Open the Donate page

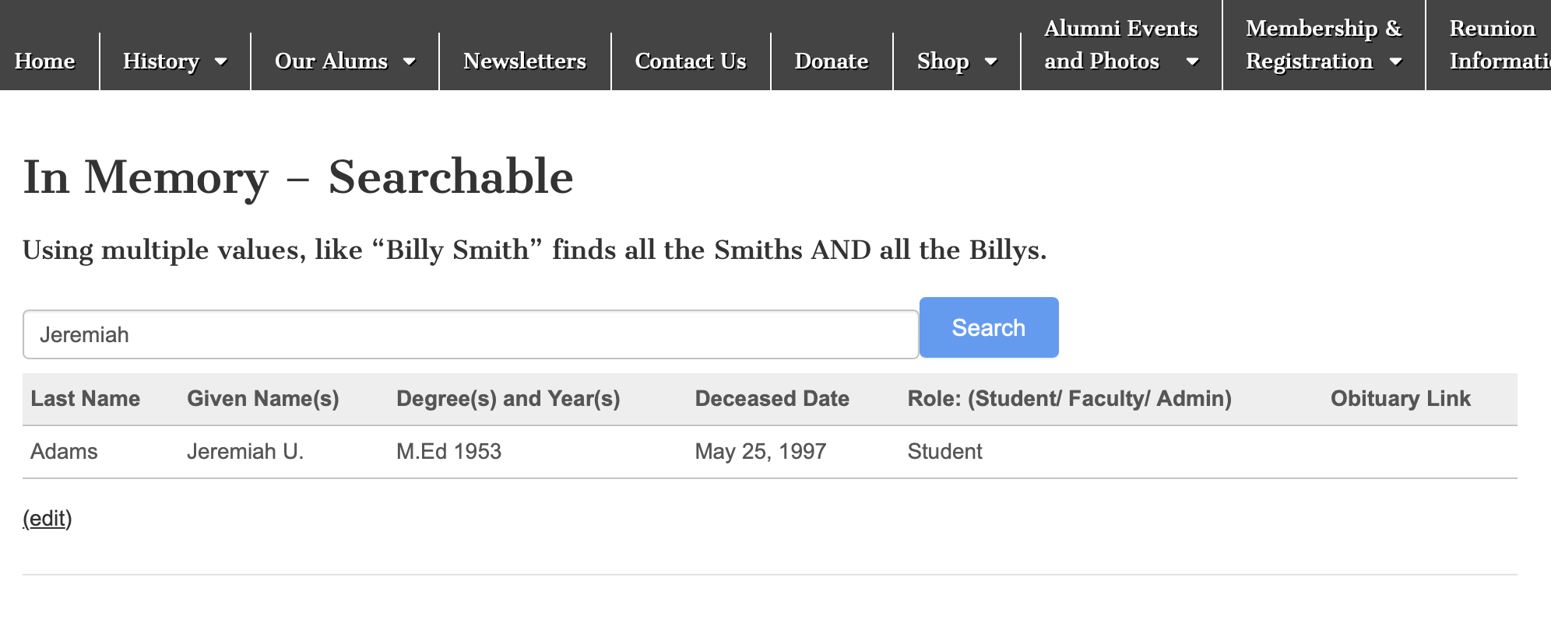coord(832,61)
